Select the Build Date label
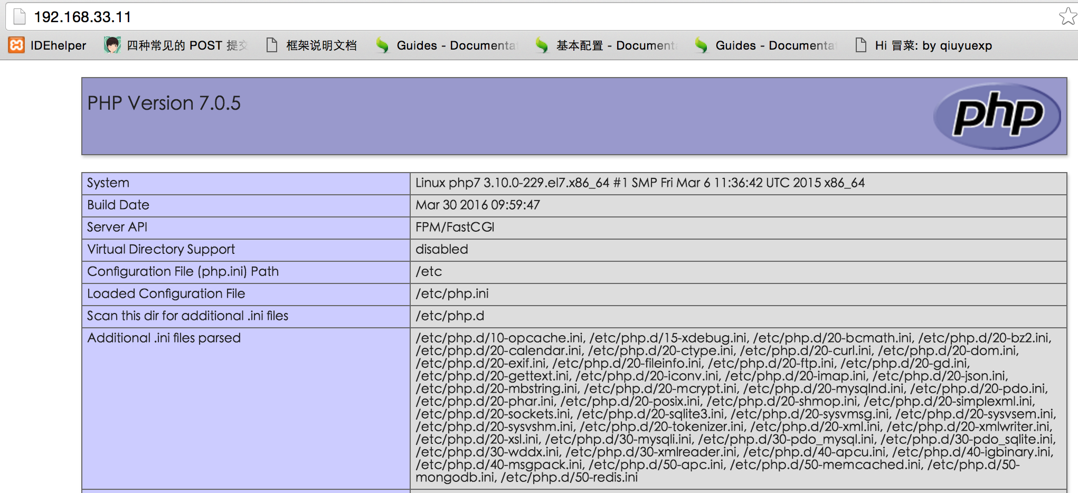 [118, 205]
